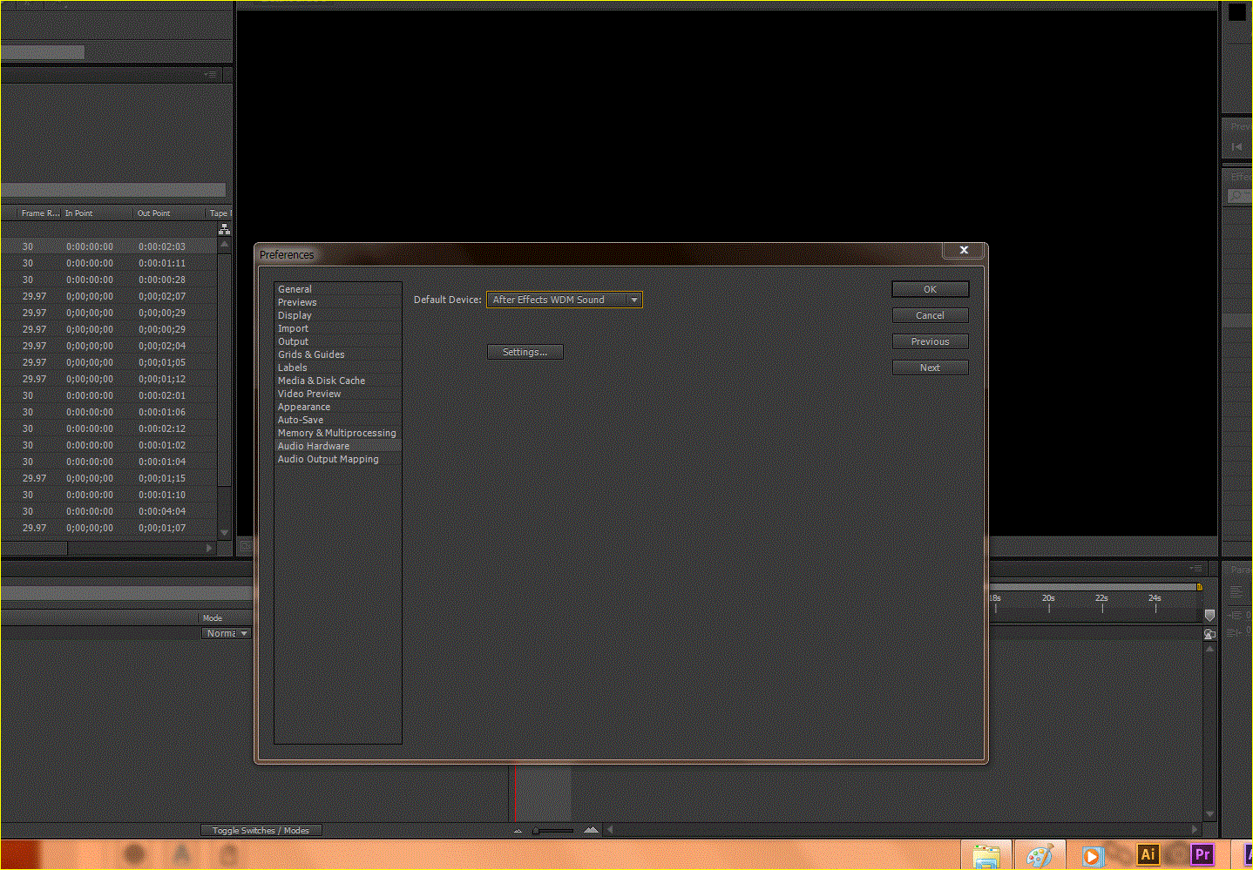This screenshot has width=1253, height=870.
Task: Click the project flowchart icon above the file list
Action: [x=224, y=229]
